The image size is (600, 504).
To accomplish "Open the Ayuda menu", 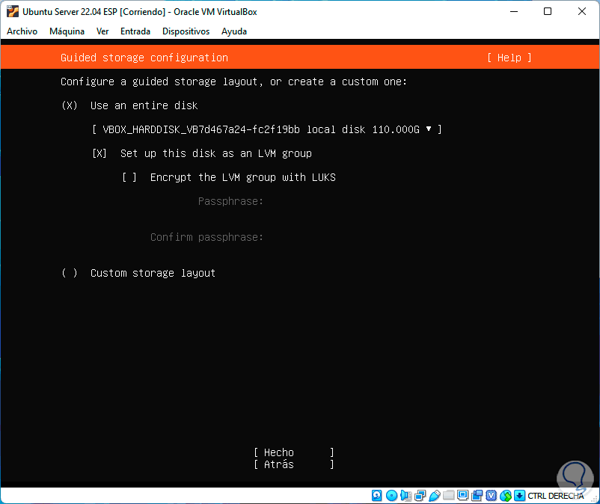I will pyautogui.click(x=234, y=31).
